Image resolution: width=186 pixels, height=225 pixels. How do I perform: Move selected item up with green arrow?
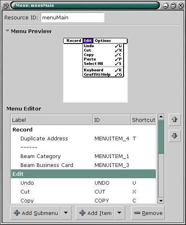tap(175, 120)
